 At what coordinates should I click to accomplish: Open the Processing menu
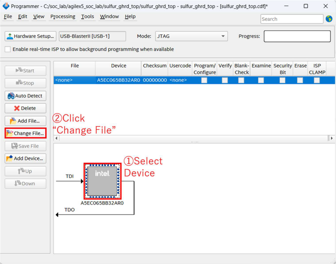62,16
